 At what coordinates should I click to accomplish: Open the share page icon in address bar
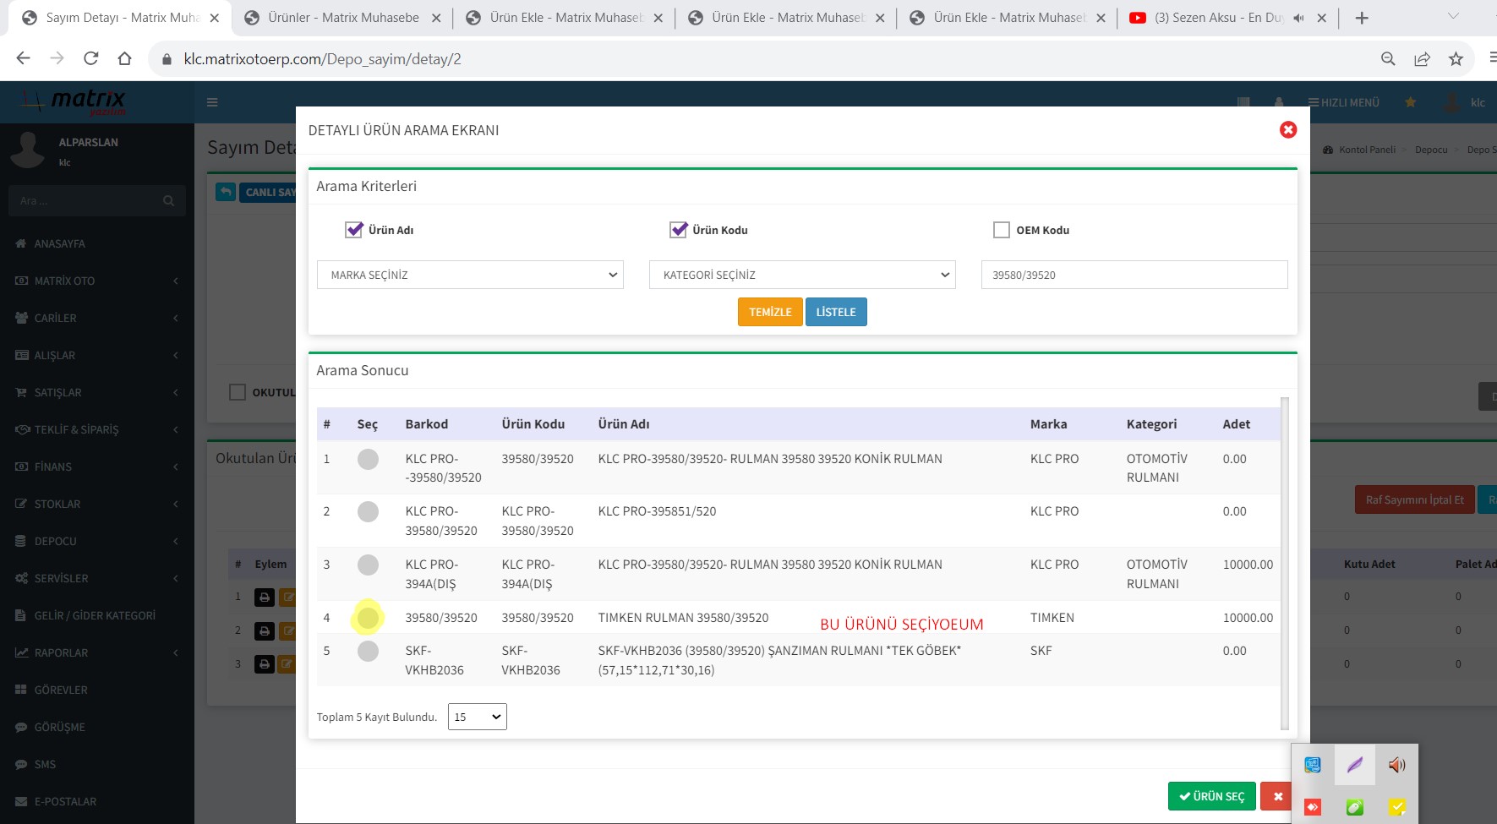click(1422, 58)
